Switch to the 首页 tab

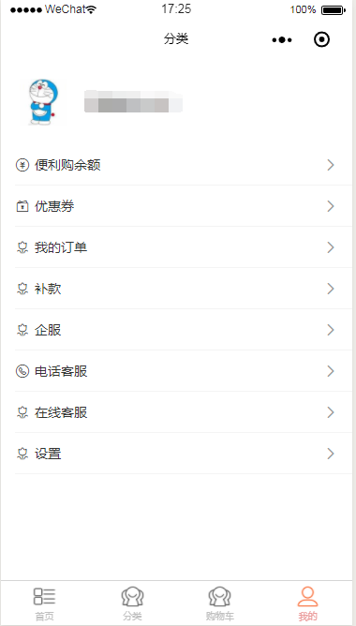[x=44, y=604]
